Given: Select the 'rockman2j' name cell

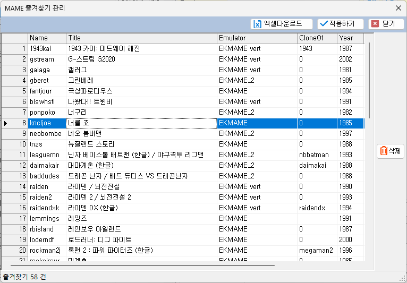Looking at the screenshot, I should coord(47,251).
